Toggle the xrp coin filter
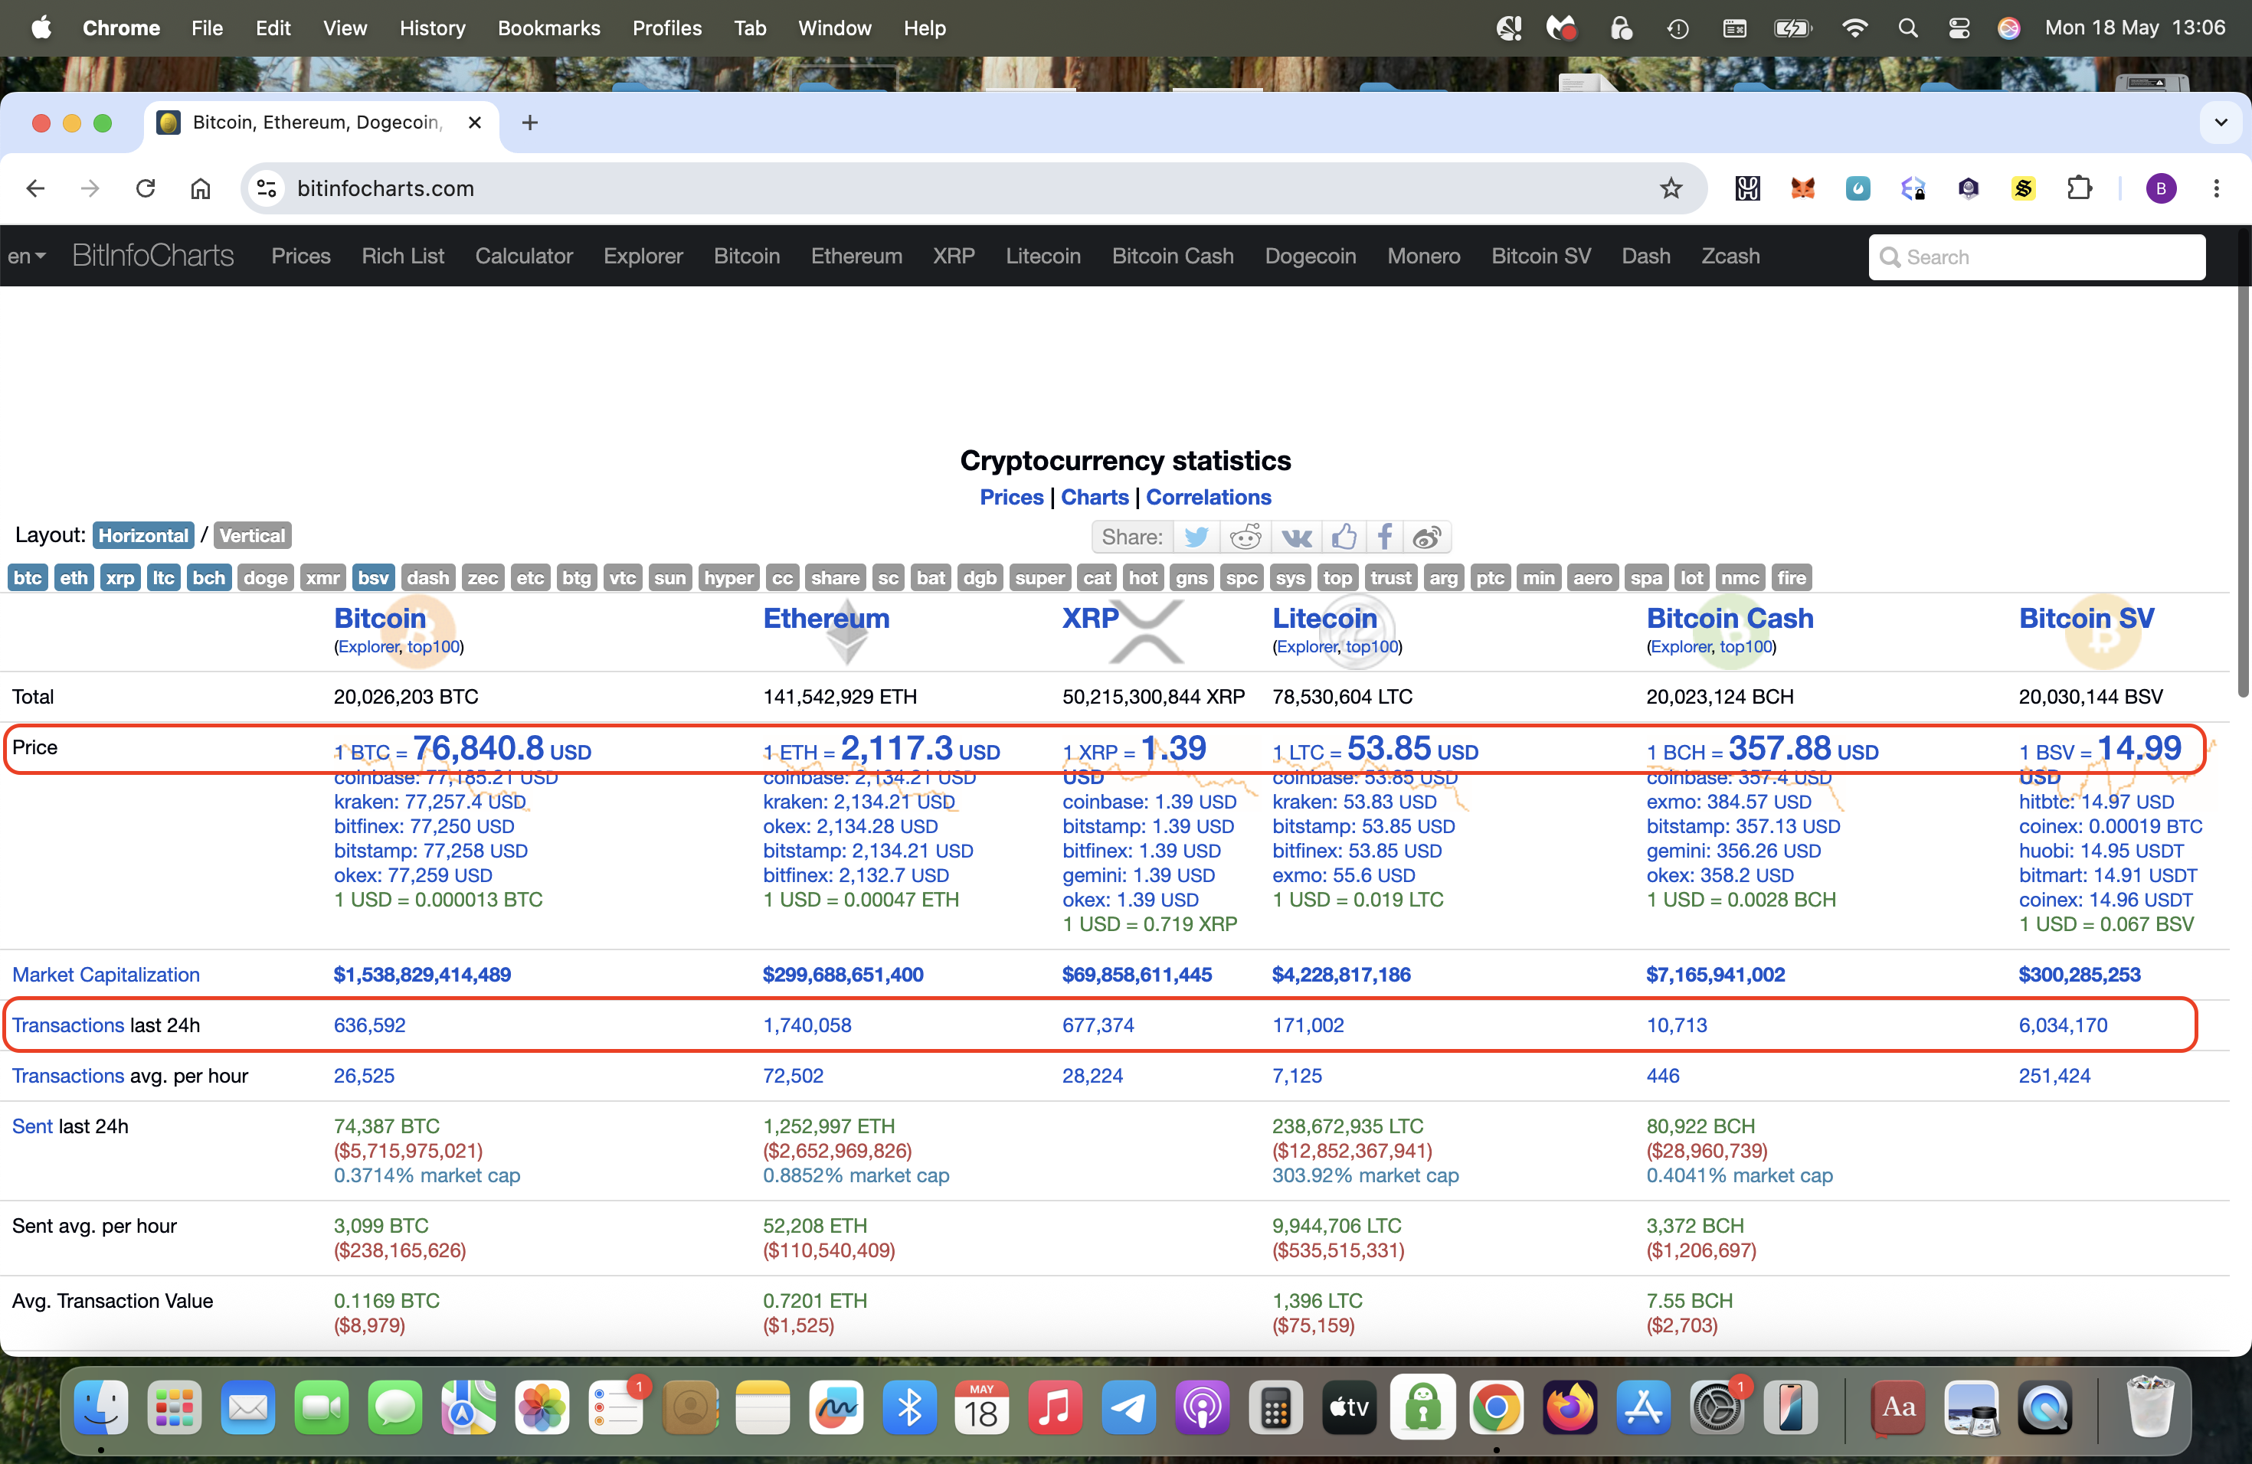Image resolution: width=2252 pixels, height=1464 pixels. click(120, 578)
